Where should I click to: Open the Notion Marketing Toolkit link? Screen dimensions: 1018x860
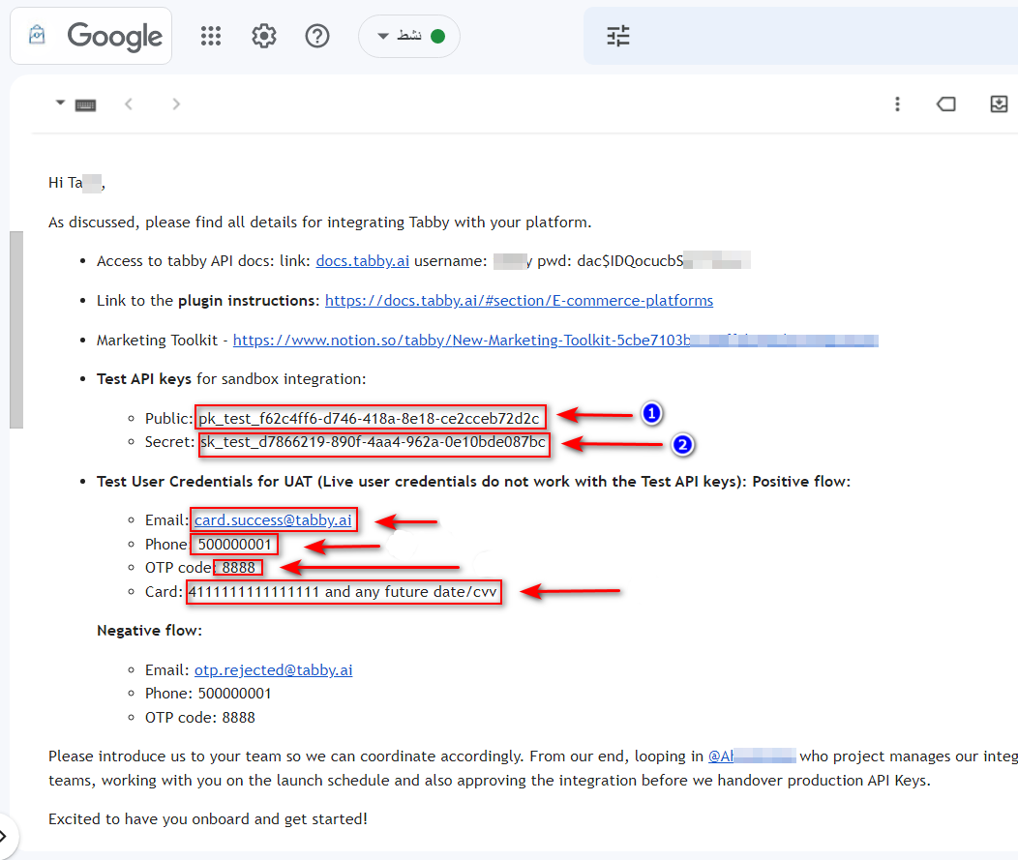(x=555, y=341)
